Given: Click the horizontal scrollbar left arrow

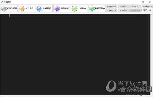Looking at the screenshot, I should 1,96.
